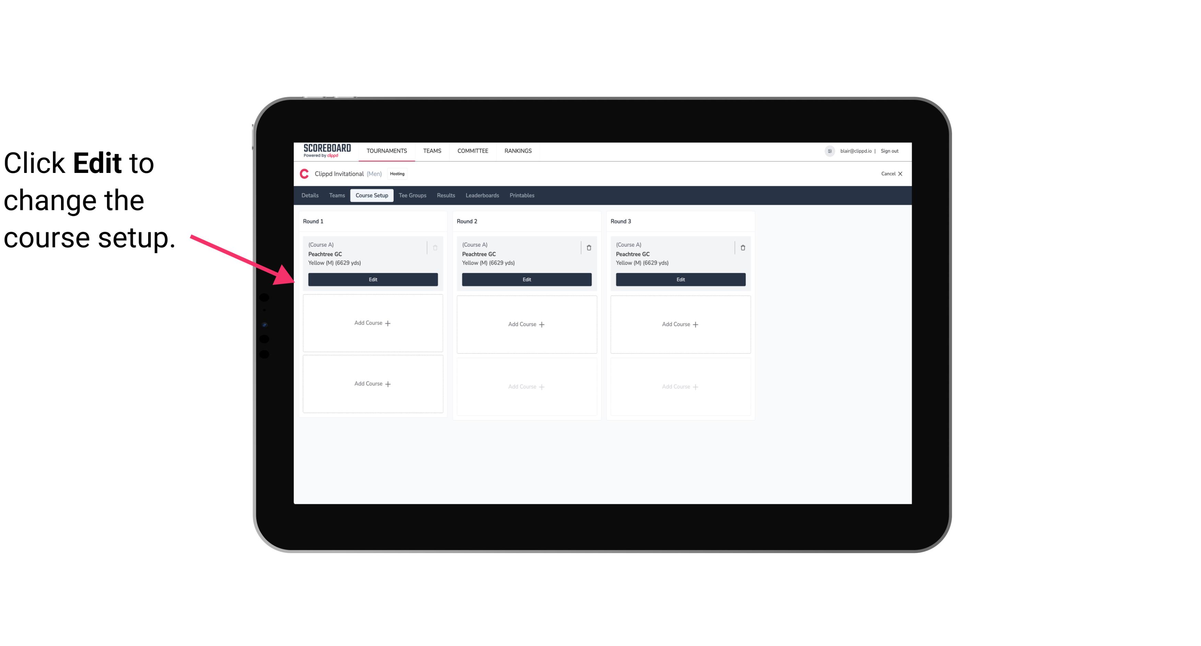Click Add Course in Round 1
Viewport: 1201px width, 646px height.
372,323
